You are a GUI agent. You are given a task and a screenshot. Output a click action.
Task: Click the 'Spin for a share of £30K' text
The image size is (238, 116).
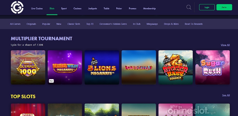pyautogui.click(x=27, y=45)
